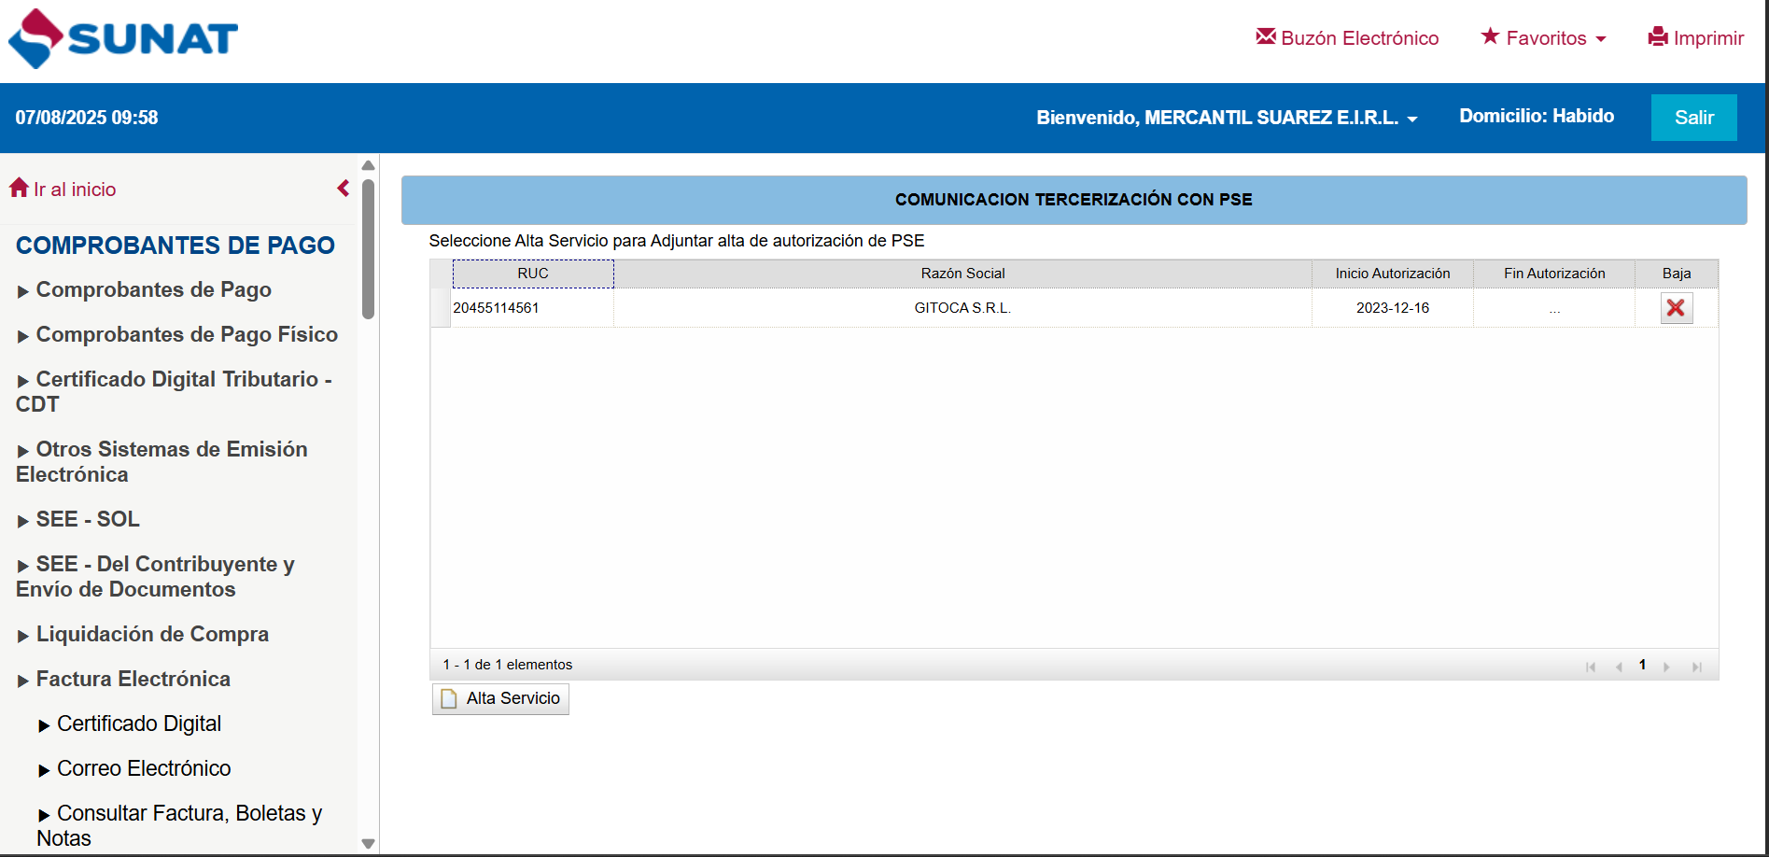Go to last page of grid
Viewport: 1769px width, 857px height.
pos(1696,667)
